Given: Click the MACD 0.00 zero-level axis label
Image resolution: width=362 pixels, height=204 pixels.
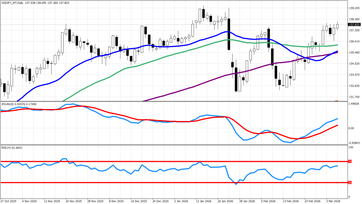Looking at the screenshot, I should (x=351, y=128).
